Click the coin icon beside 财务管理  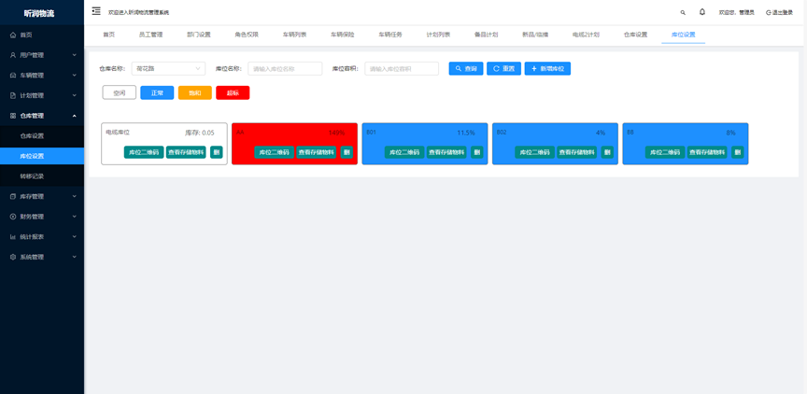tap(13, 217)
